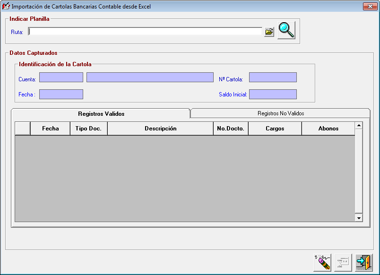Click the Nº Cartola: label
This screenshot has height=275, width=380.
(231, 79)
